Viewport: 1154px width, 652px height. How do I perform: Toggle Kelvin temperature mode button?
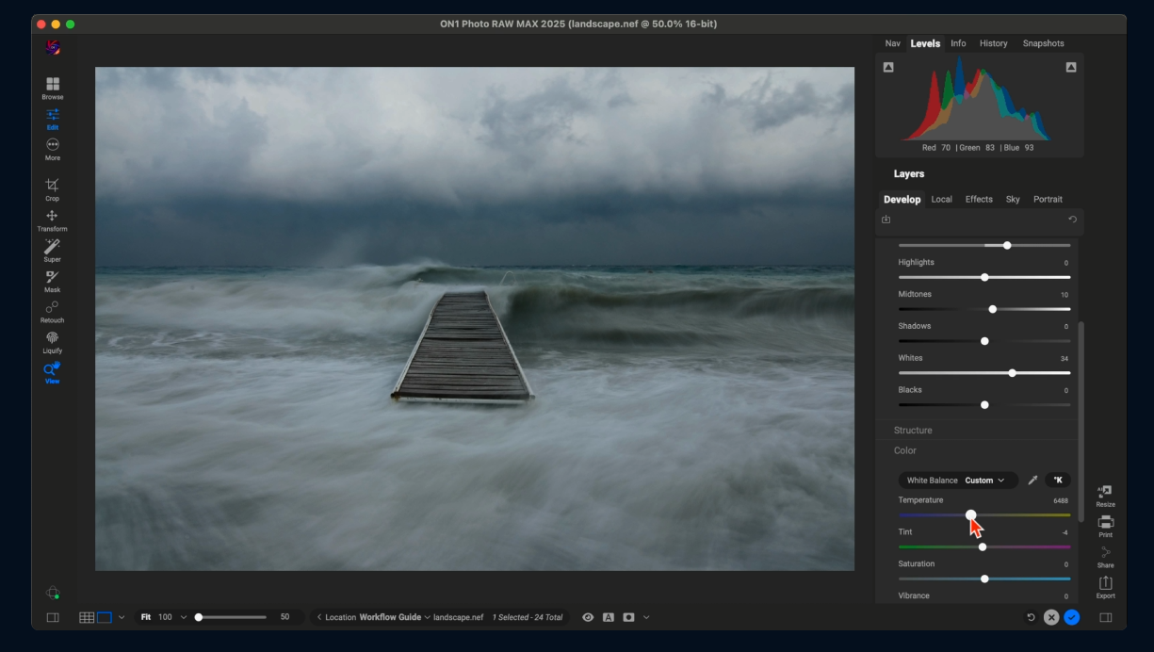pos(1058,481)
